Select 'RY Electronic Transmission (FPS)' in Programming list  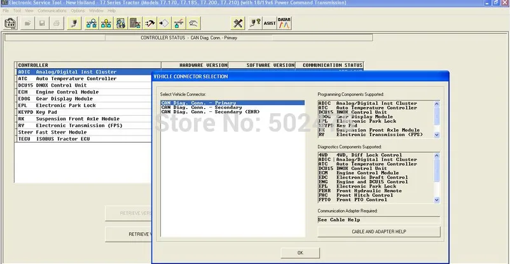pyautogui.click(x=376, y=134)
